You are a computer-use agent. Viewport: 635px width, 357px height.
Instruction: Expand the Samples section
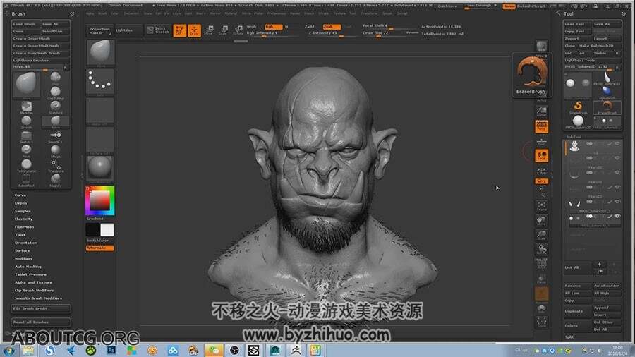click(x=23, y=211)
